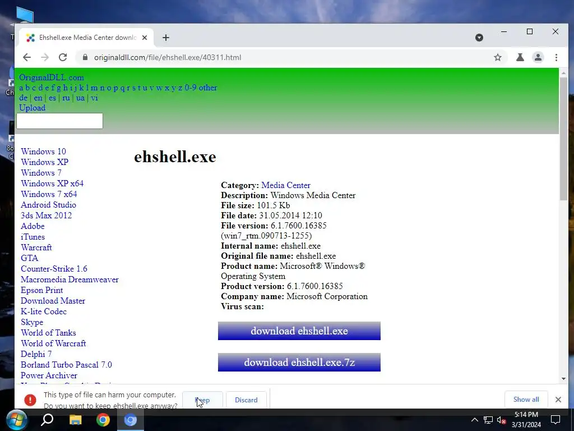The height and width of the screenshot is (431, 574).
Task: View site security lock information
Action: pos(85,57)
